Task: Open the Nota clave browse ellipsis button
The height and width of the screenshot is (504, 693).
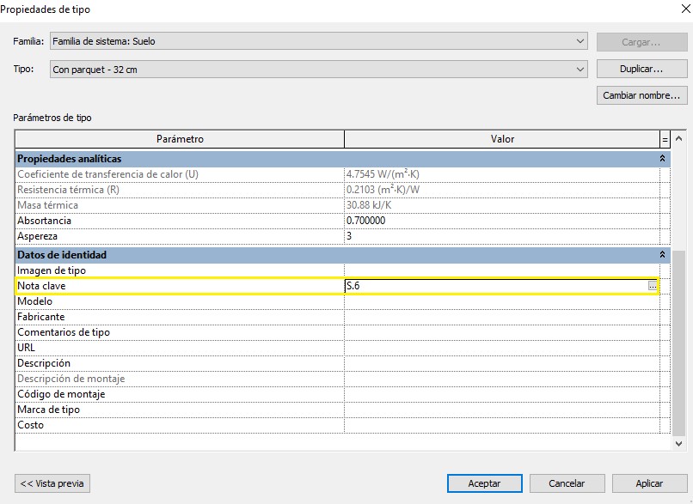Action: point(653,286)
